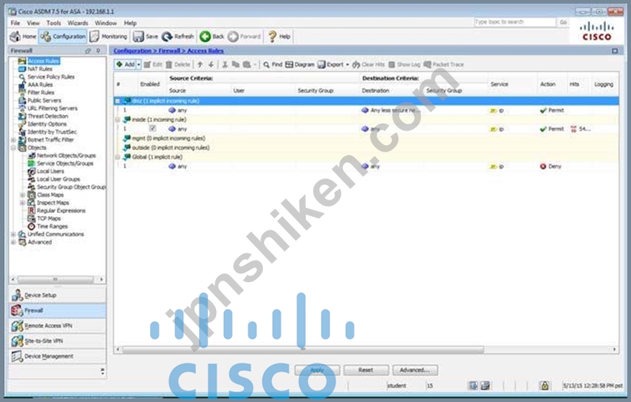Screen dimensions: 631x402
Task: Open Device Setup section
Action: click(x=57, y=295)
